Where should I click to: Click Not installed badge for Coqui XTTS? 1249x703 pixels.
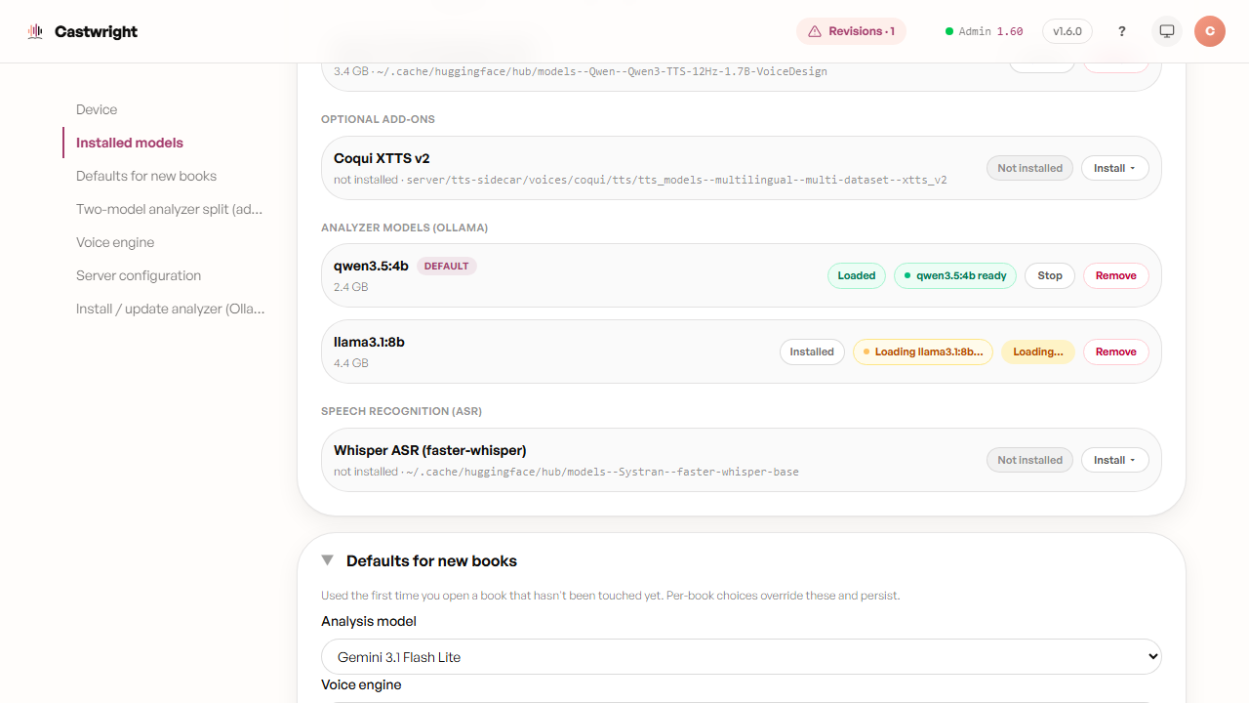coord(1029,168)
